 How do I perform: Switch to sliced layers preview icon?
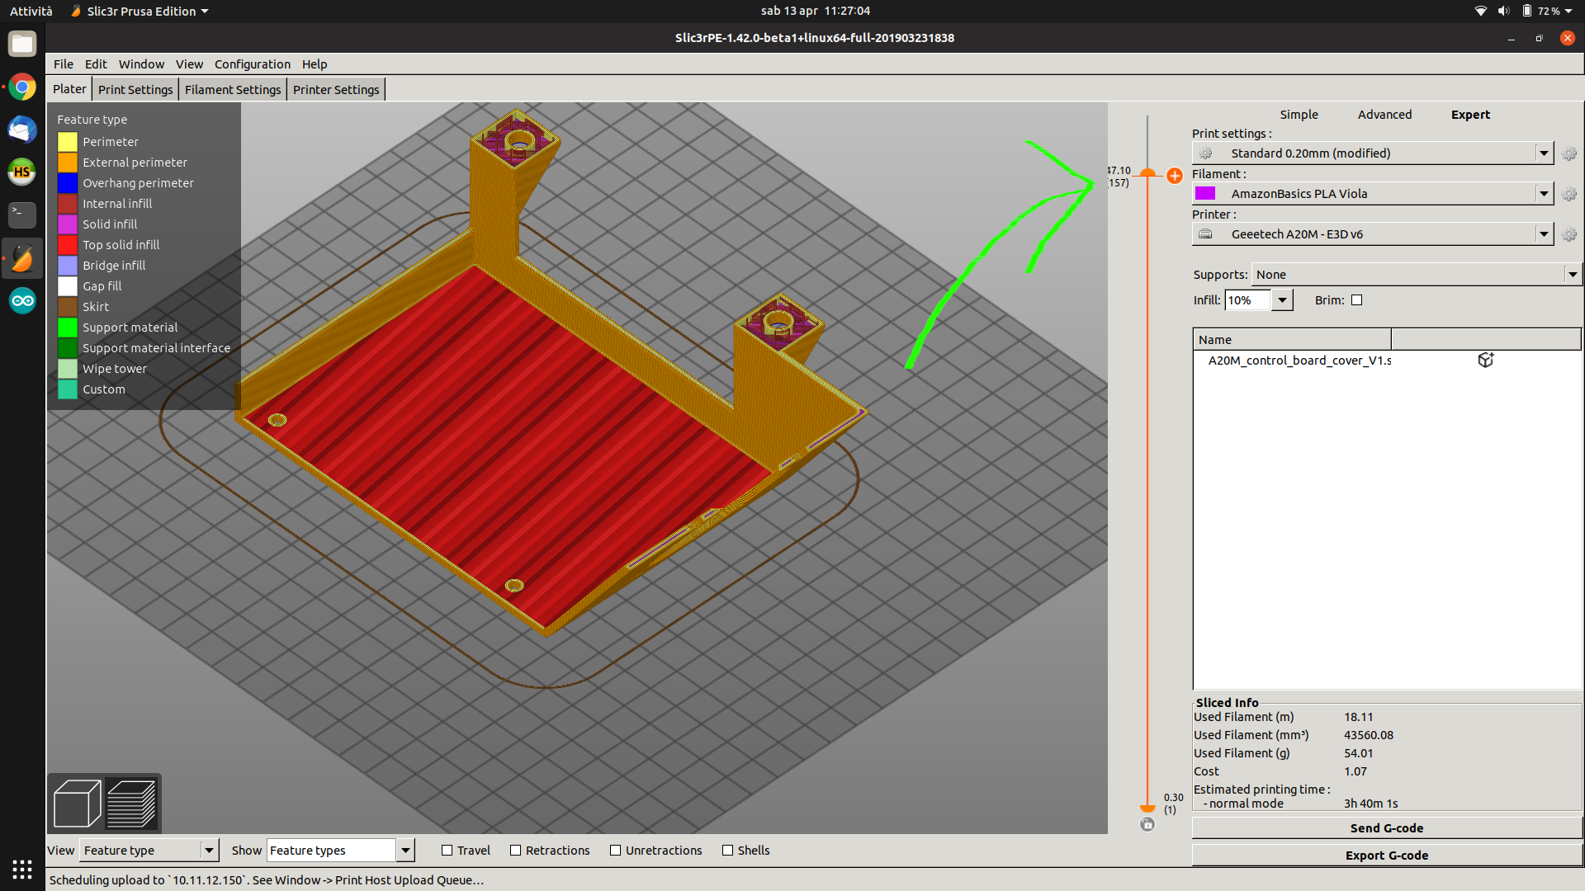(131, 804)
